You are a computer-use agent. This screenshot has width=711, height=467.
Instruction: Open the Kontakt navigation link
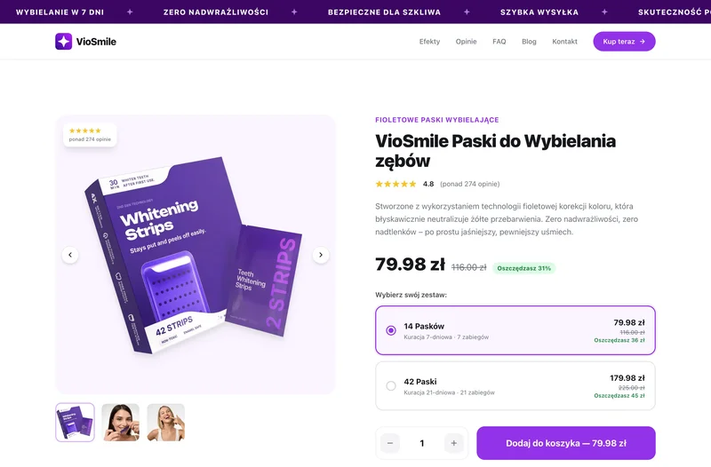point(564,41)
